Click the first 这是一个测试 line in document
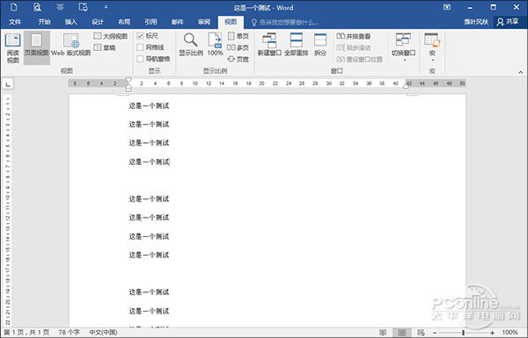 tap(149, 106)
